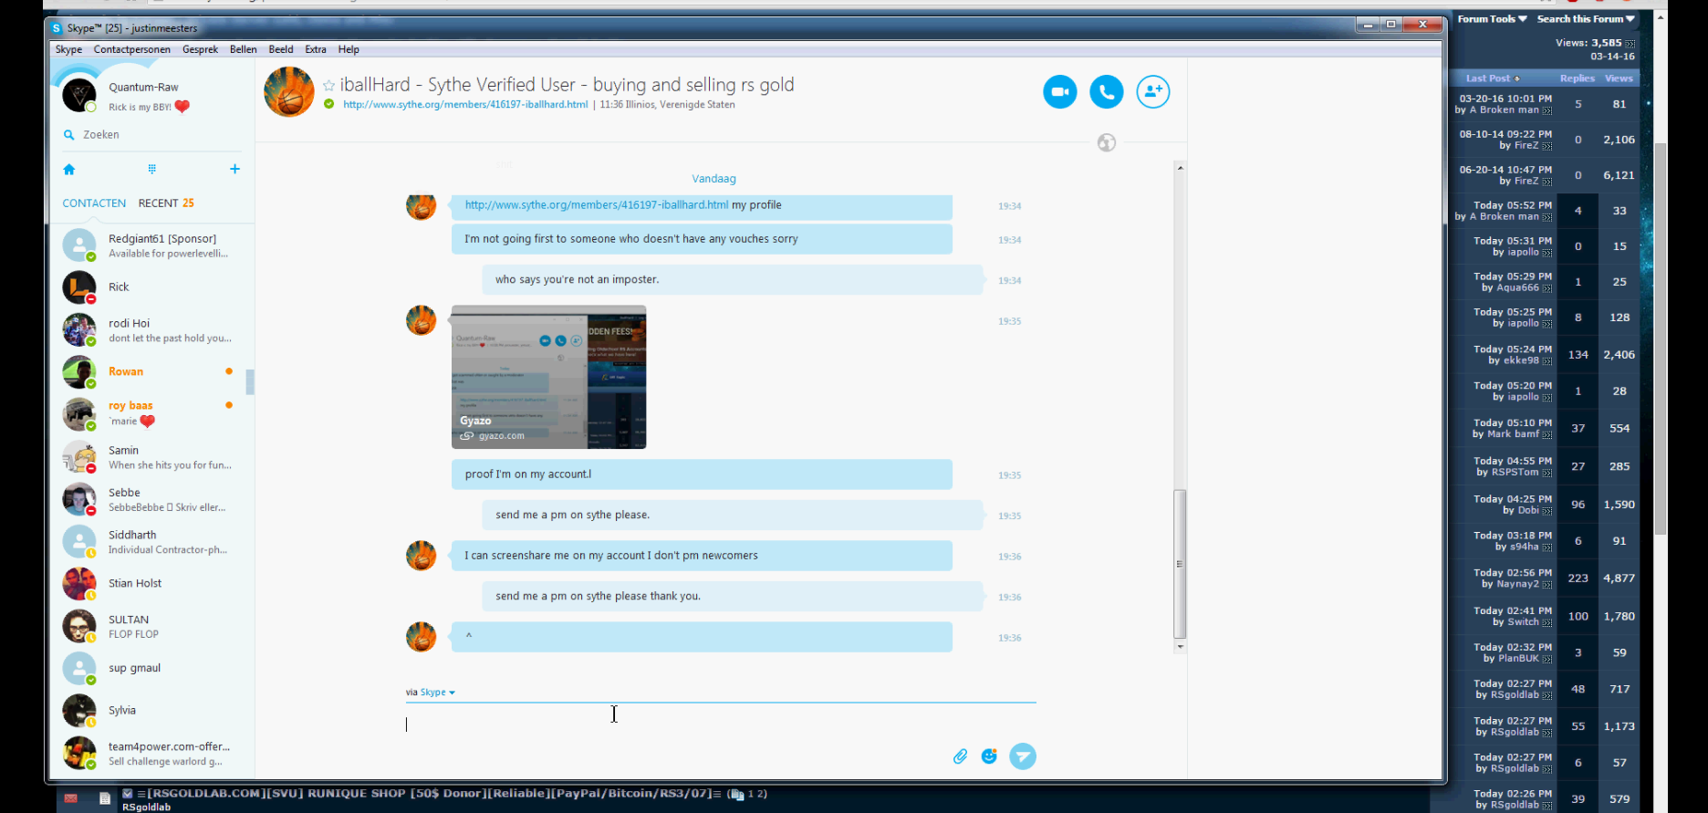This screenshot has width=1708, height=813.
Task: Open the emoticon picker
Action: pyautogui.click(x=989, y=756)
